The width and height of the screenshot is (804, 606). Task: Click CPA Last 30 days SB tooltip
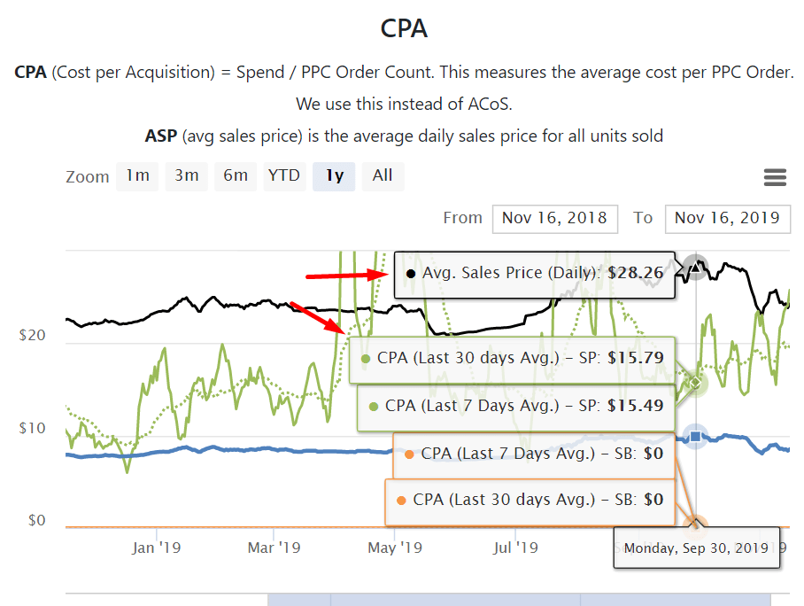[530, 501]
